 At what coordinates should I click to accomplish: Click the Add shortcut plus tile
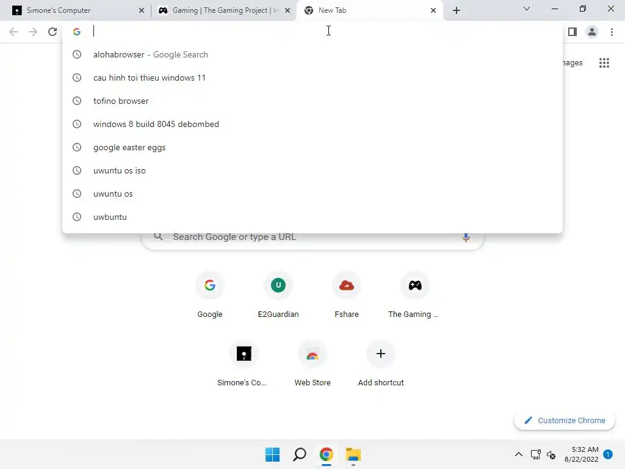click(x=381, y=364)
